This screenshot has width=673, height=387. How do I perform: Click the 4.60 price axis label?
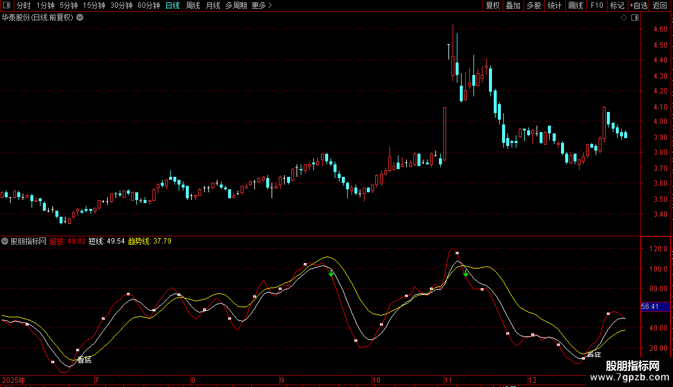click(x=660, y=29)
